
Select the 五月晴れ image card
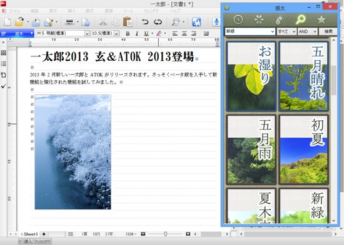click(x=303, y=76)
